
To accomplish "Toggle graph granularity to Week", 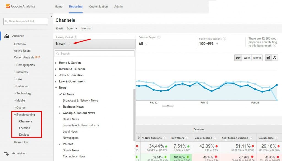I will [247, 58].
